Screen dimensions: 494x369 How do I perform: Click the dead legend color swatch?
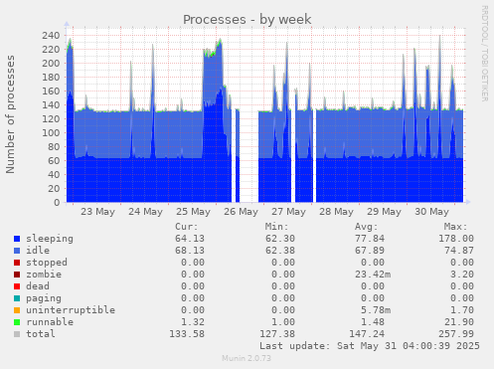click(x=17, y=286)
